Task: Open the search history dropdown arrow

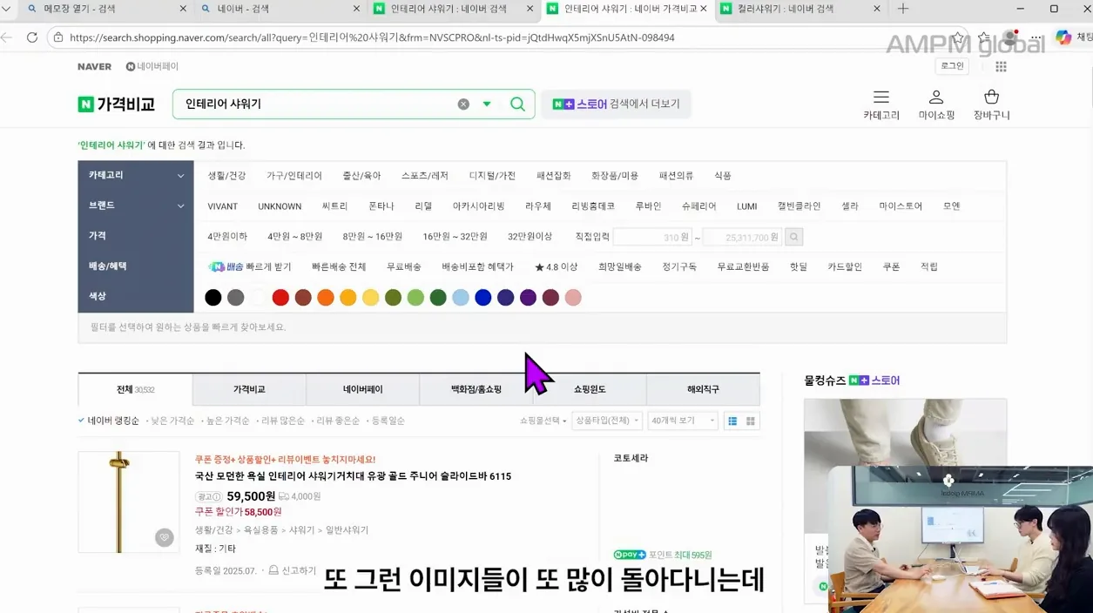Action: coord(487,104)
